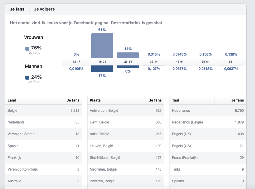Click the Mannen heading
Image resolution: width=255 pixels, height=189 pixels.
pyautogui.click(x=34, y=66)
